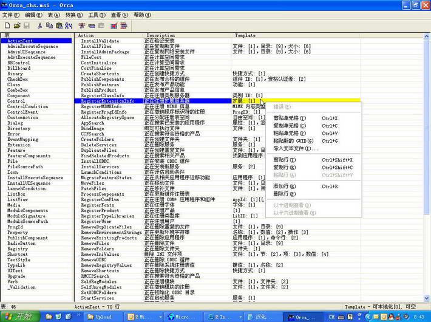Click the vertical scrollbar up arrow
Image resolution: width=431 pixels, height=322 pixels.
(427, 36)
